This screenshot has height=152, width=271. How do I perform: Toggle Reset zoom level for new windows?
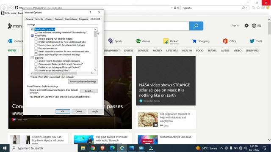pos(36,54)
